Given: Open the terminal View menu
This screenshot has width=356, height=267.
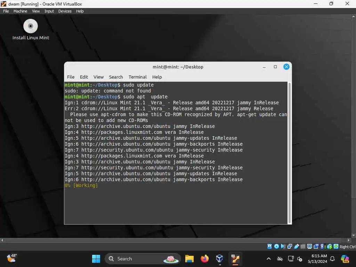Looking at the screenshot, I should coord(98,77).
